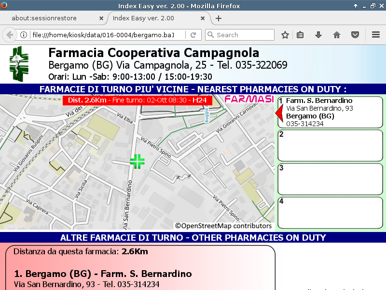The width and height of the screenshot is (386, 290).
Task: Reload the page with the refresh icon
Action: pos(193,35)
